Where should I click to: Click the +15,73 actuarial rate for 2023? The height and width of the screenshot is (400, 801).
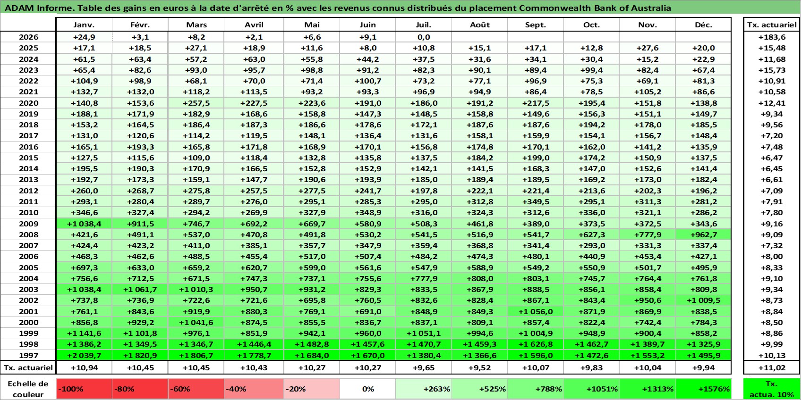772,70
